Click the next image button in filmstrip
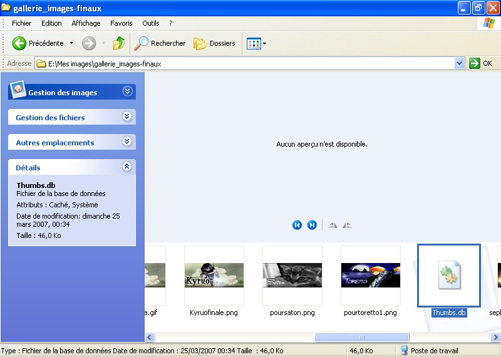The image size is (501, 357). [x=312, y=225]
